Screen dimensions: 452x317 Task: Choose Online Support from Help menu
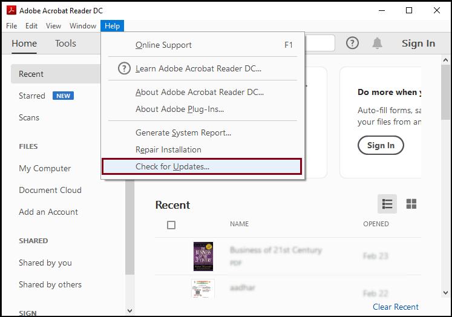click(203, 45)
